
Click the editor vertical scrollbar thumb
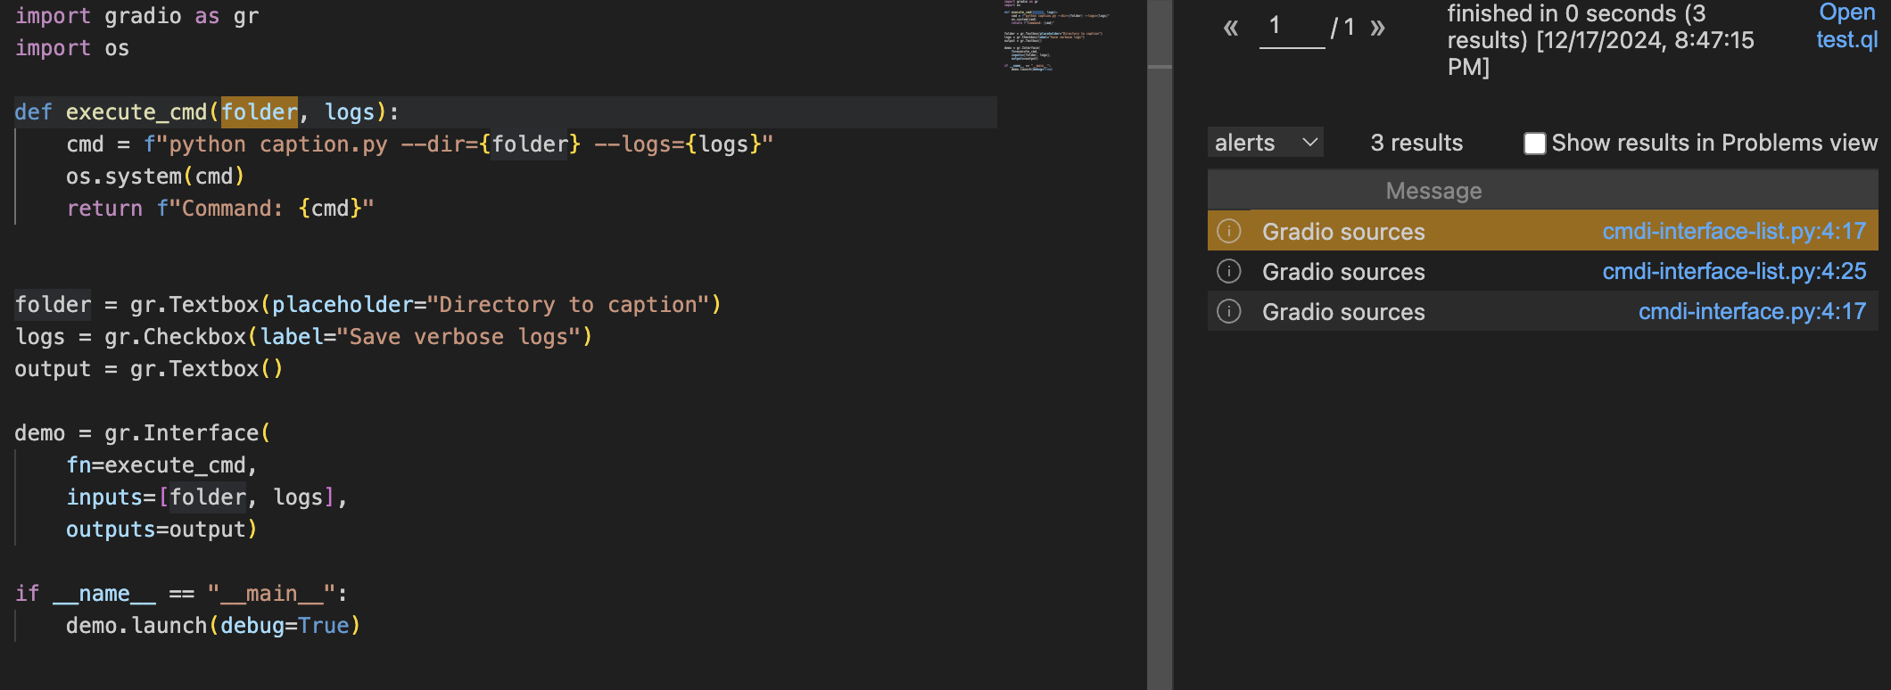1159,34
